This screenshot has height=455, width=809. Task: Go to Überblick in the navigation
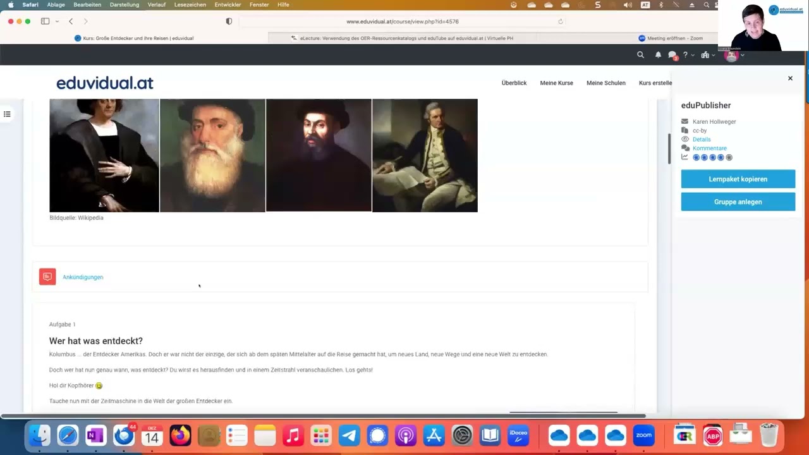(x=514, y=83)
